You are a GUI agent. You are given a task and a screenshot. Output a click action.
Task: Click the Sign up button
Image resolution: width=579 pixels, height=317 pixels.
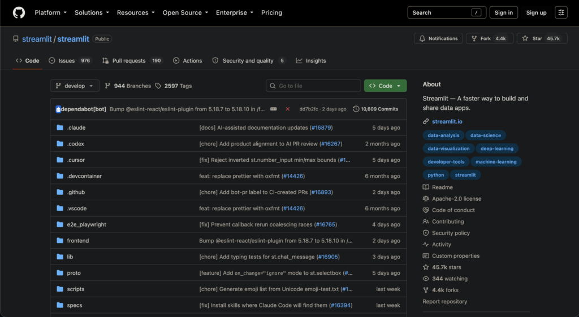pos(536,12)
